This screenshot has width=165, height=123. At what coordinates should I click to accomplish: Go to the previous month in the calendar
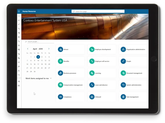(x=27, y=49)
